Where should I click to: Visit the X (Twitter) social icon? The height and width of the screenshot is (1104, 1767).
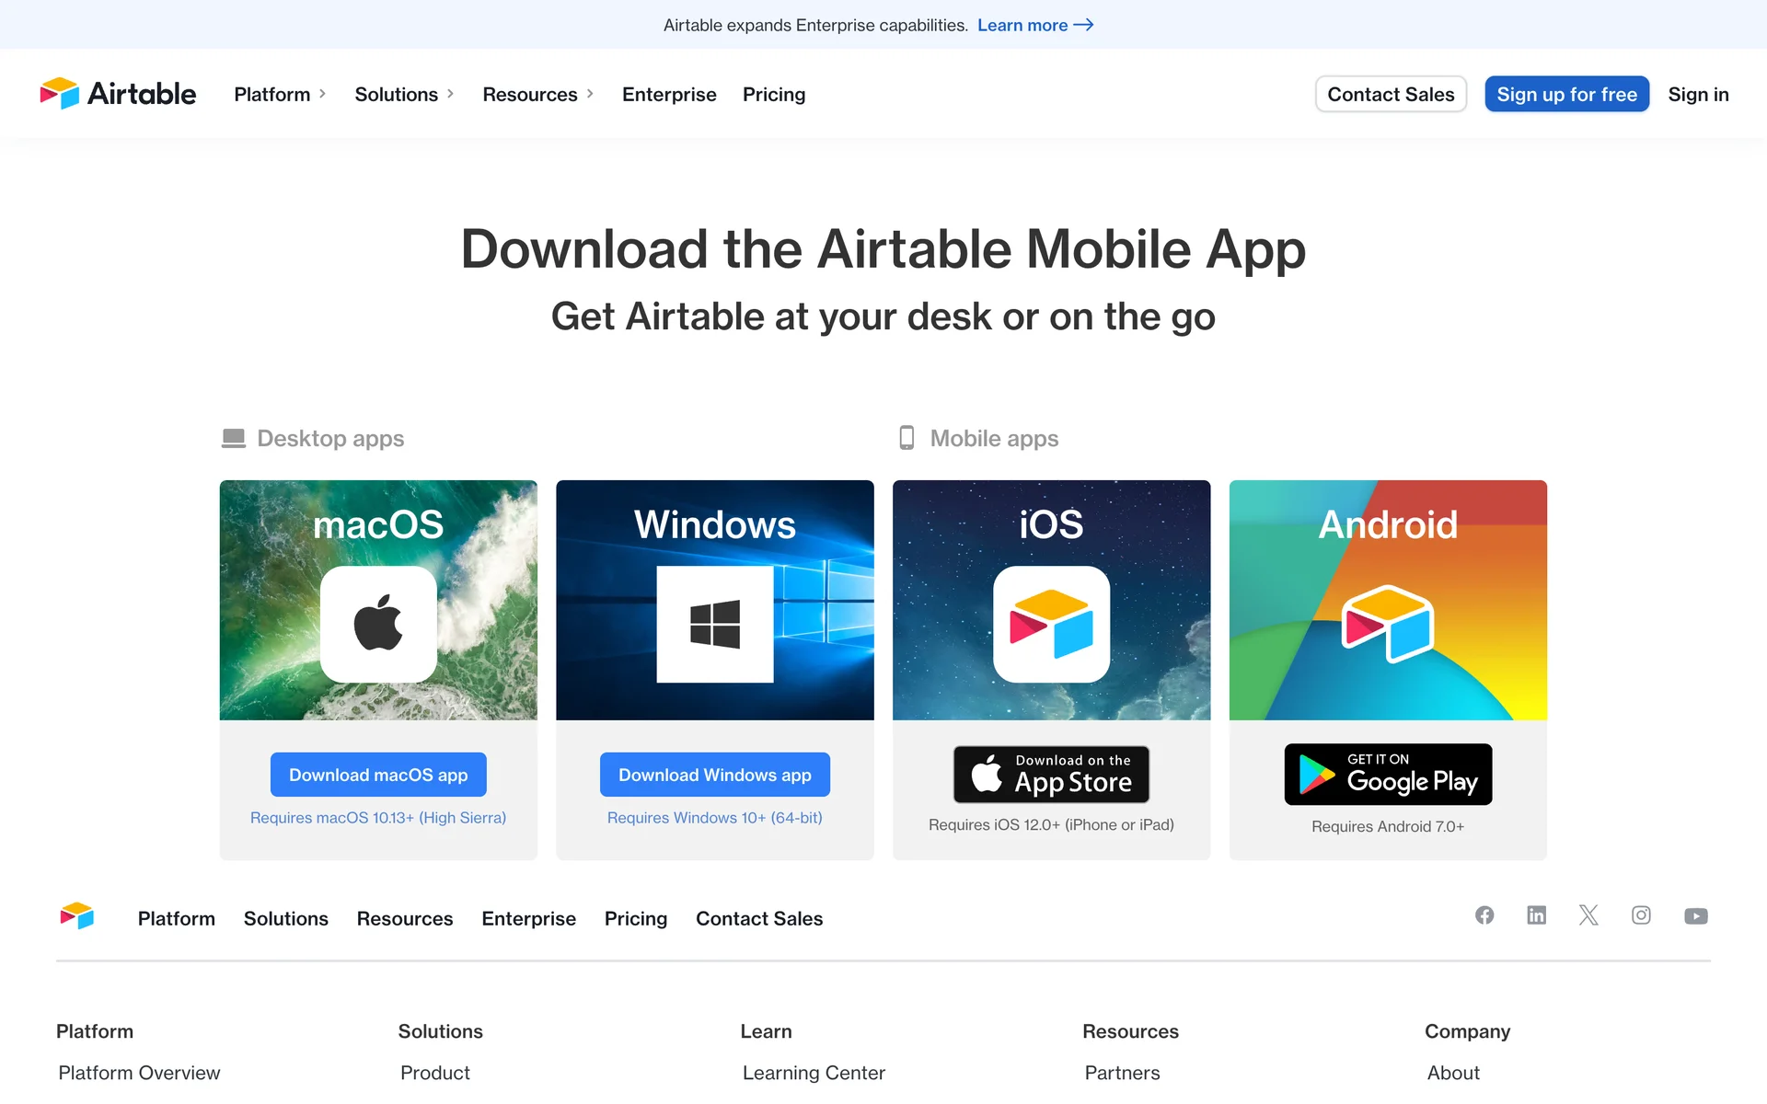coord(1588,915)
